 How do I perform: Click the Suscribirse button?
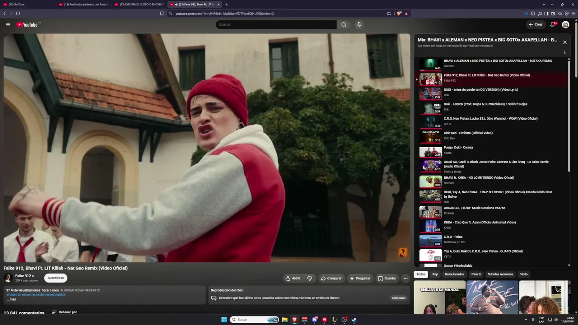56,278
